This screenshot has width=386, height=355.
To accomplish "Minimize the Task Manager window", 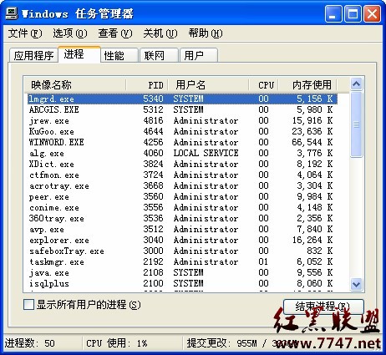I will (333, 14).
